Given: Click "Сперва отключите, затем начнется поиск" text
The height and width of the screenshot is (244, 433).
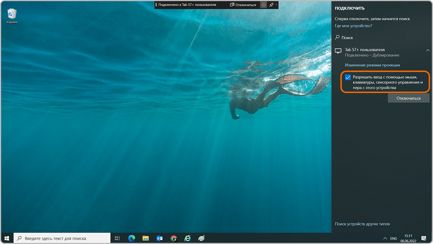Looking at the screenshot, I should tap(372, 19).
